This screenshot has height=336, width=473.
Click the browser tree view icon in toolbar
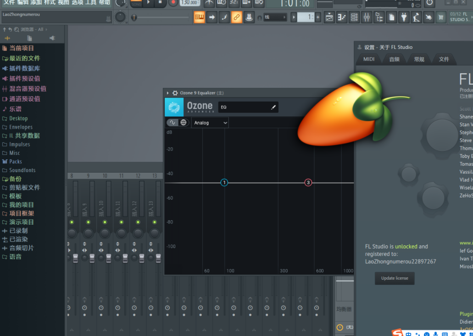click(379, 17)
